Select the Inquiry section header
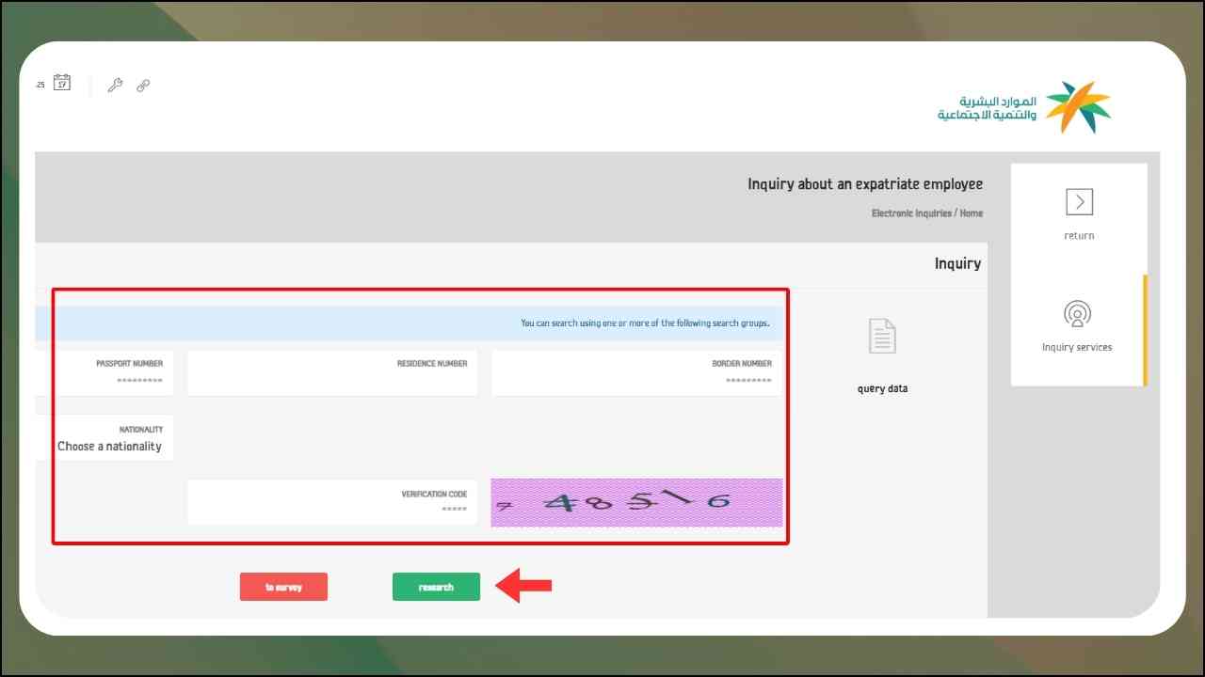This screenshot has width=1205, height=677. (x=957, y=263)
